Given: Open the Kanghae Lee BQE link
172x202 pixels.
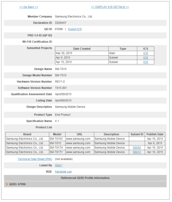Looking at the screenshot, I should click(63, 172).
